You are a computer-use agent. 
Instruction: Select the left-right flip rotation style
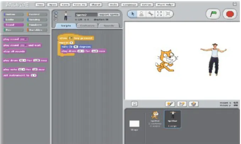[x=56, y=16]
